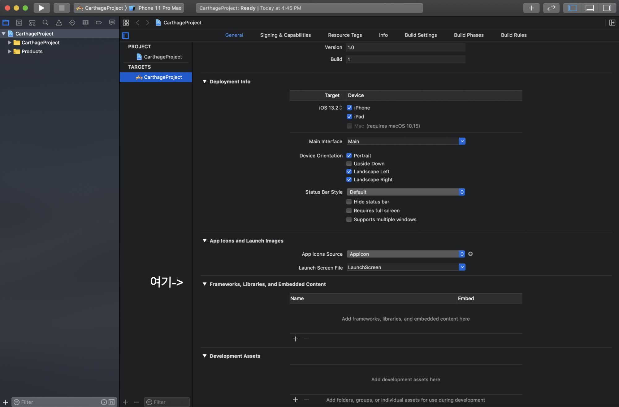
Task: Click the Version text field
Action: 405,47
